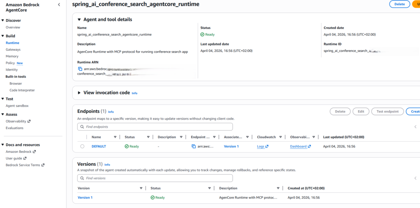420x208 pixels.
Task: Click the Edit endpoint button
Action: point(361,111)
